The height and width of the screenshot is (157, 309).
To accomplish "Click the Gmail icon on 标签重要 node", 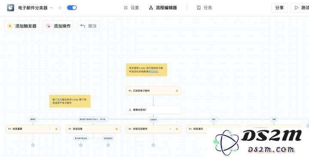I will pyautogui.click(x=9, y=129).
